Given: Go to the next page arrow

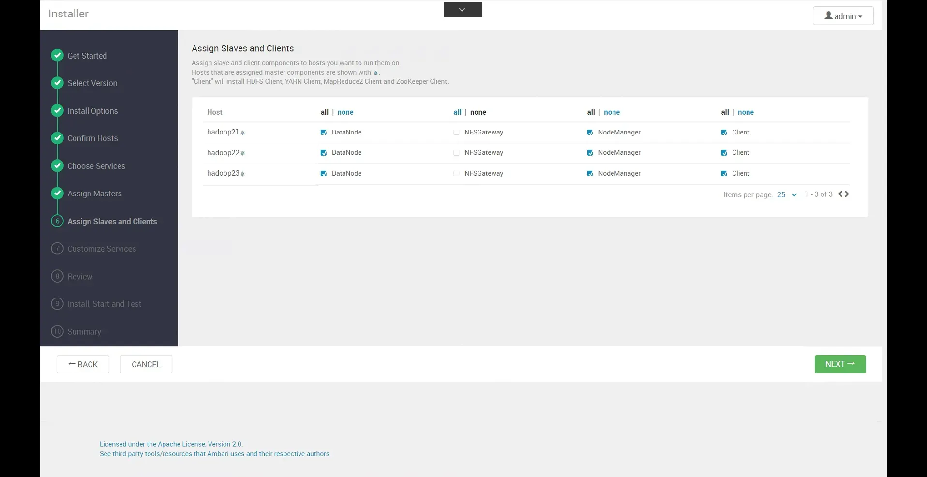Looking at the screenshot, I should pyautogui.click(x=847, y=194).
